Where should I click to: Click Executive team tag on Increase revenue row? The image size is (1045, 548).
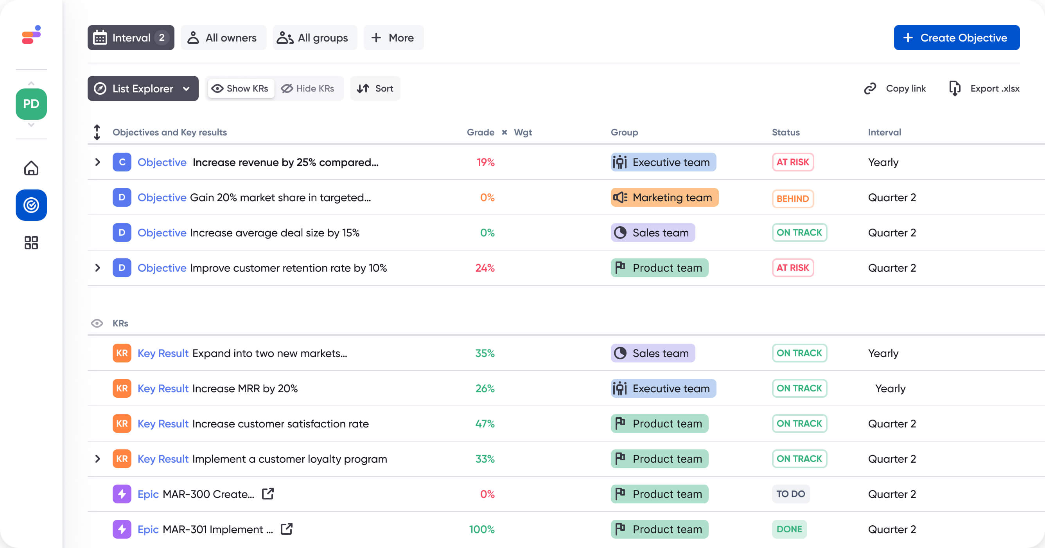[663, 162]
